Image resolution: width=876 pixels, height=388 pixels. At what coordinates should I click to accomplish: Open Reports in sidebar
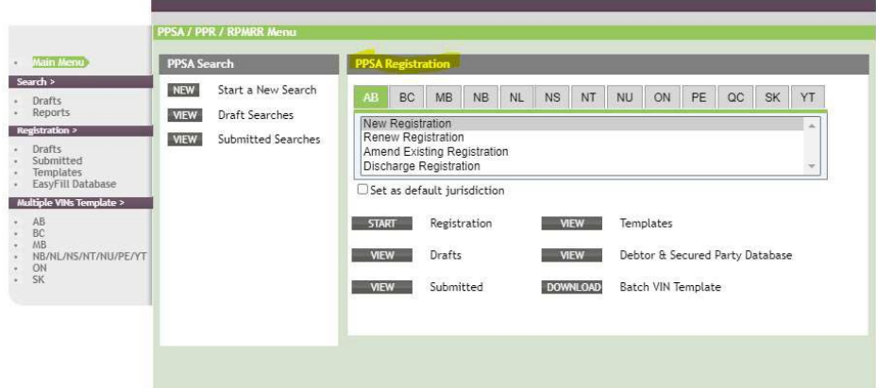51,112
